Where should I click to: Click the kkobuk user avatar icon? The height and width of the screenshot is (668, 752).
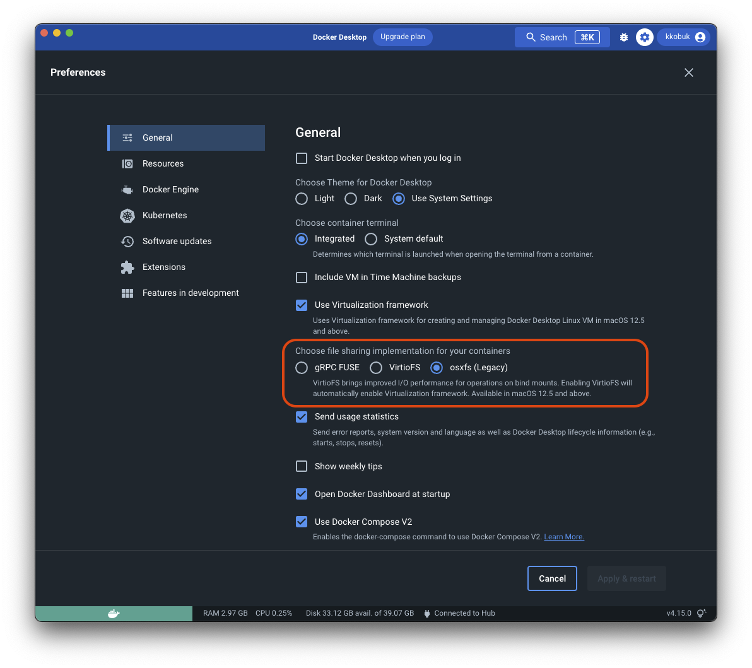(x=700, y=37)
